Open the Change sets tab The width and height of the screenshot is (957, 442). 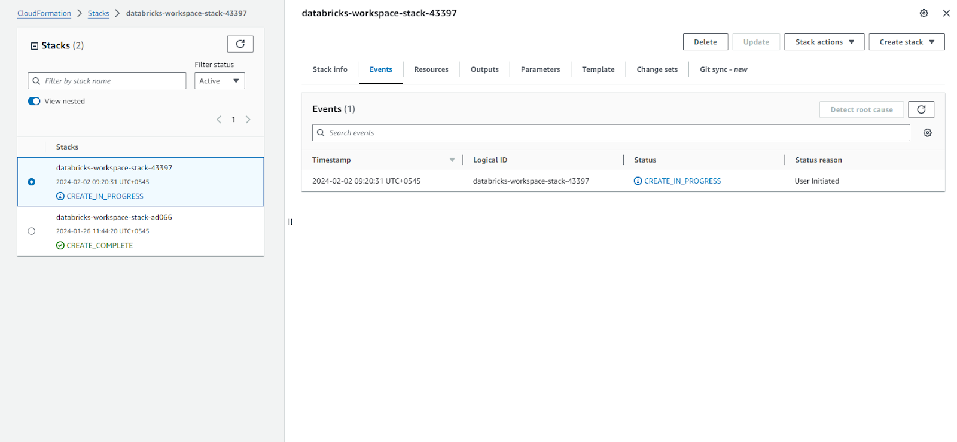(657, 69)
